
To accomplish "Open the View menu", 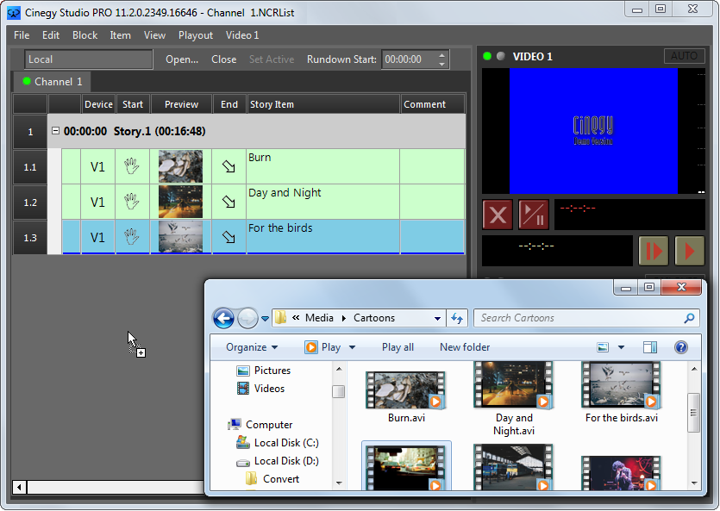I will 154,35.
